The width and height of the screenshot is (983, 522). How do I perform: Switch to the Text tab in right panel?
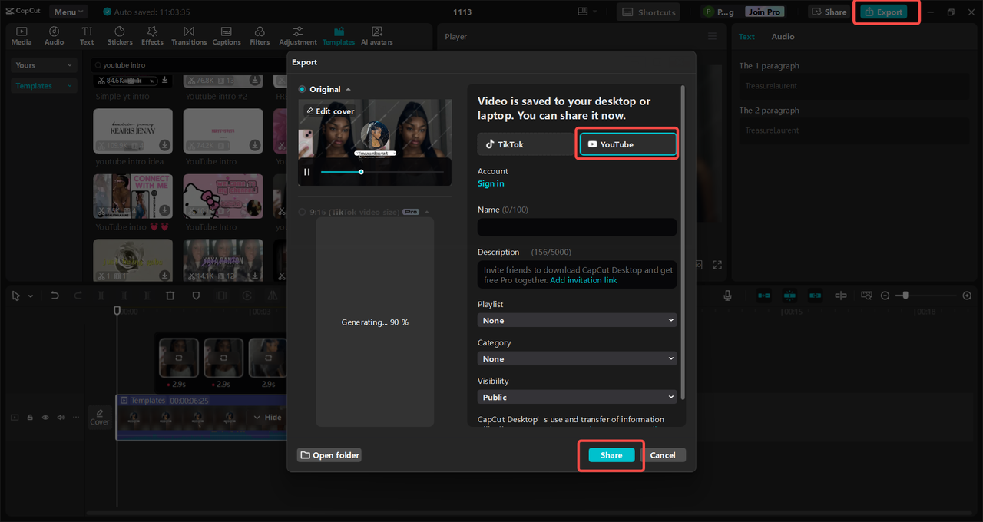click(747, 36)
